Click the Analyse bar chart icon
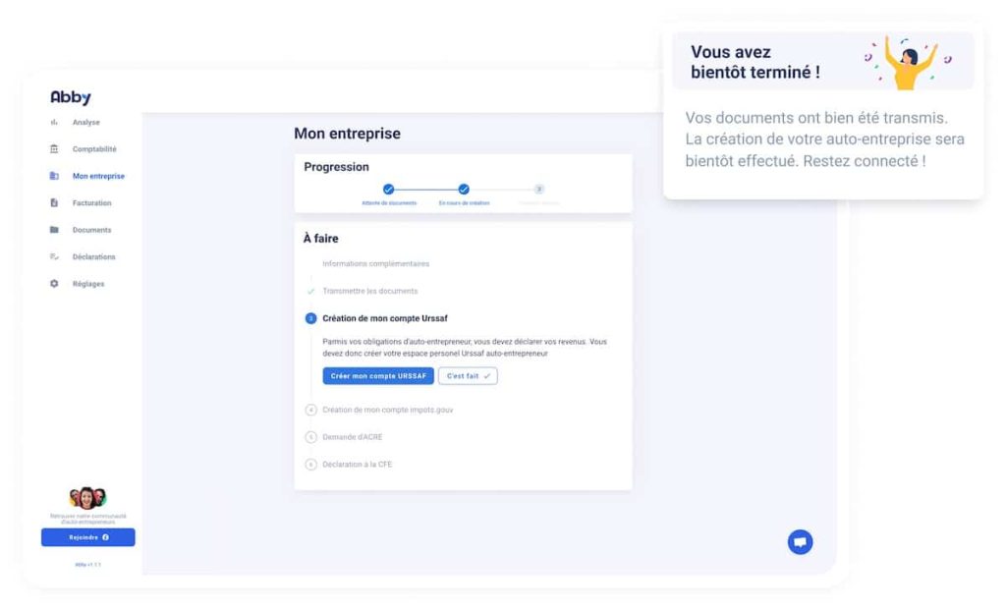This screenshot has width=1006, height=610. click(x=54, y=123)
